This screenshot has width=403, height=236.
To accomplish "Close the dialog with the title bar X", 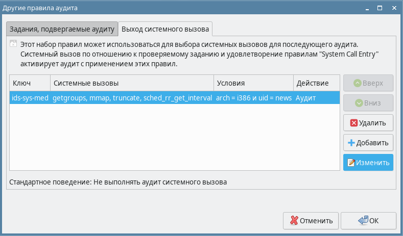I will coord(393,8).
